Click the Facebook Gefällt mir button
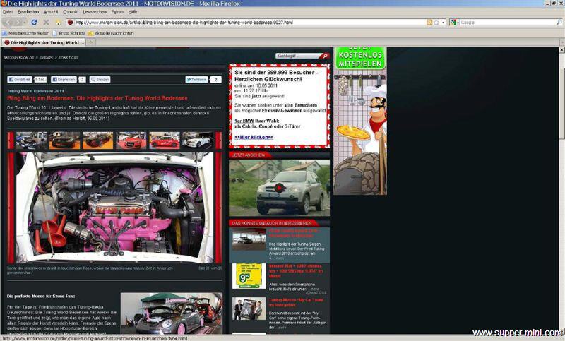565x341 pixels. [x=20, y=80]
